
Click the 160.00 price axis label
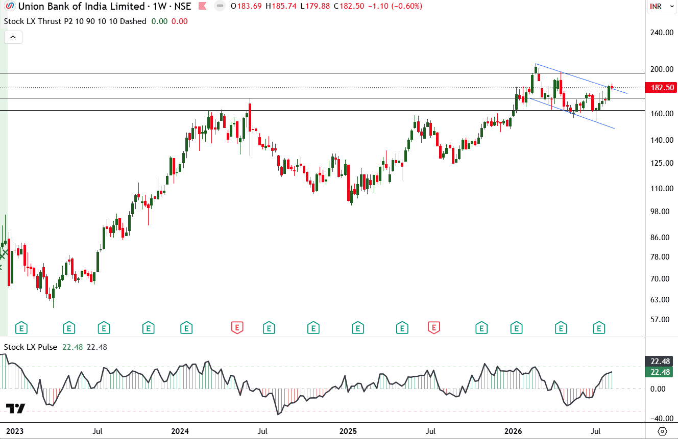tap(663, 114)
